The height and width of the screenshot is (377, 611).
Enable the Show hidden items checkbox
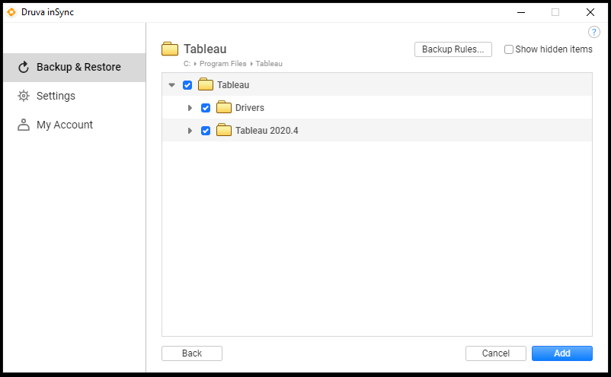tap(509, 49)
